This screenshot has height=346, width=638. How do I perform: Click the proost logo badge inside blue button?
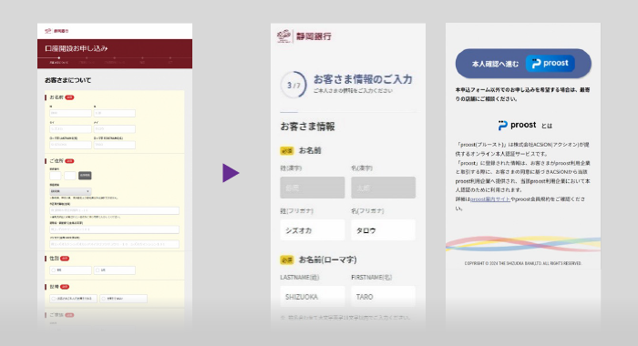coord(551,64)
